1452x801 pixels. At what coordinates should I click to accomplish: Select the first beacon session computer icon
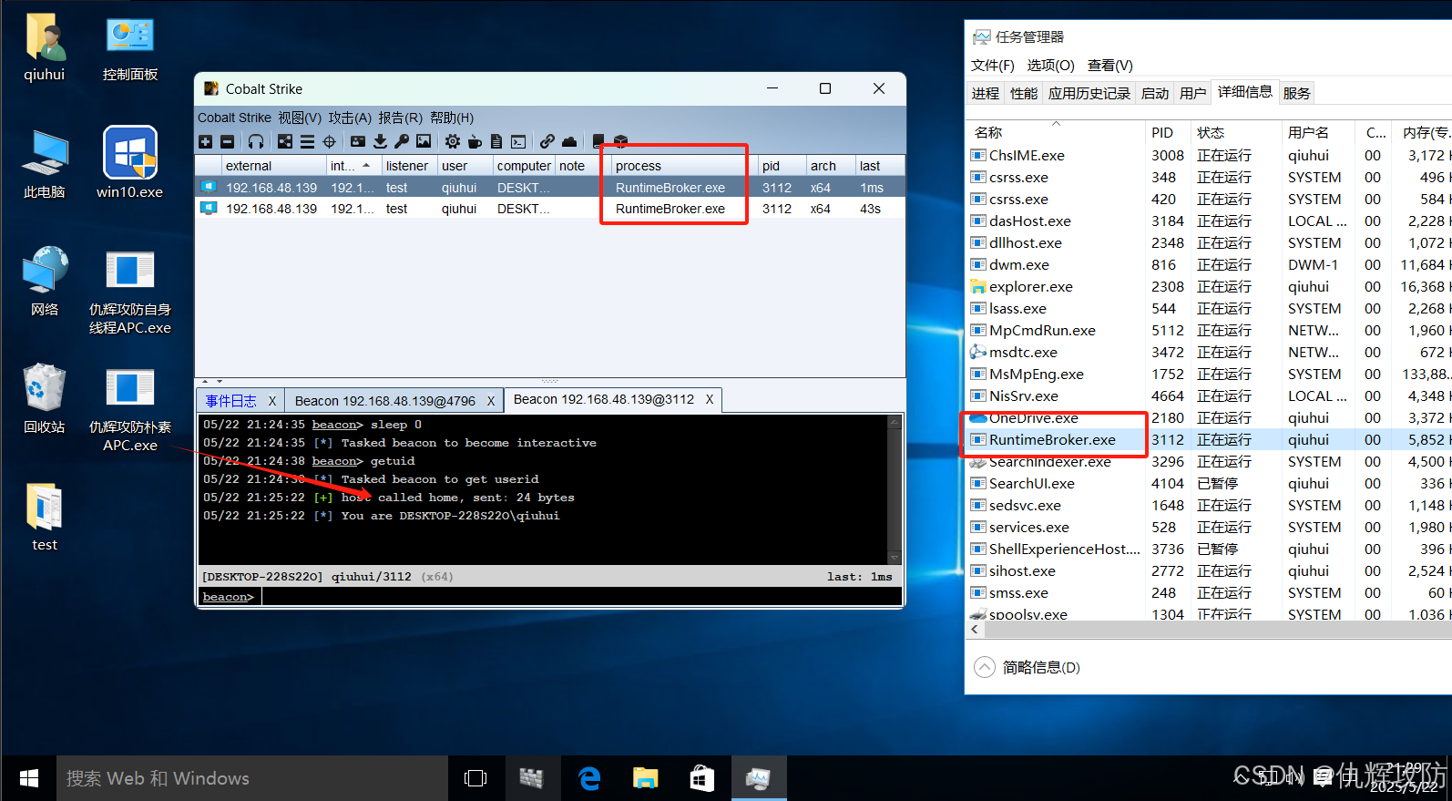tap(209, 187)
